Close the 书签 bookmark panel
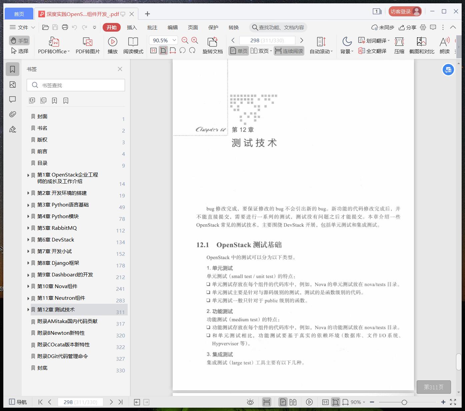 click(x=120, y=69)
